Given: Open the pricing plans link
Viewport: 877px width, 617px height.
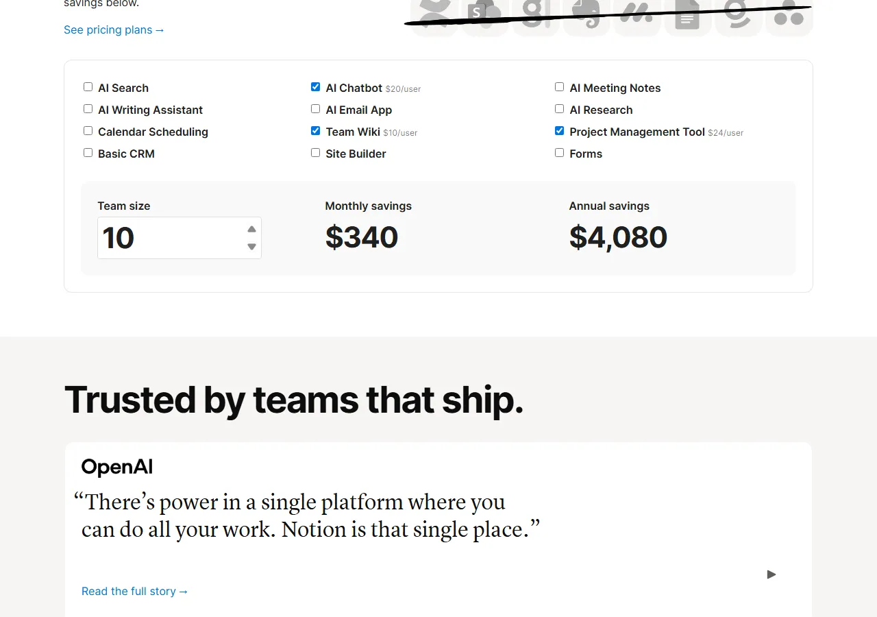Looking at the screenshot, I should [x=114, y=29].
